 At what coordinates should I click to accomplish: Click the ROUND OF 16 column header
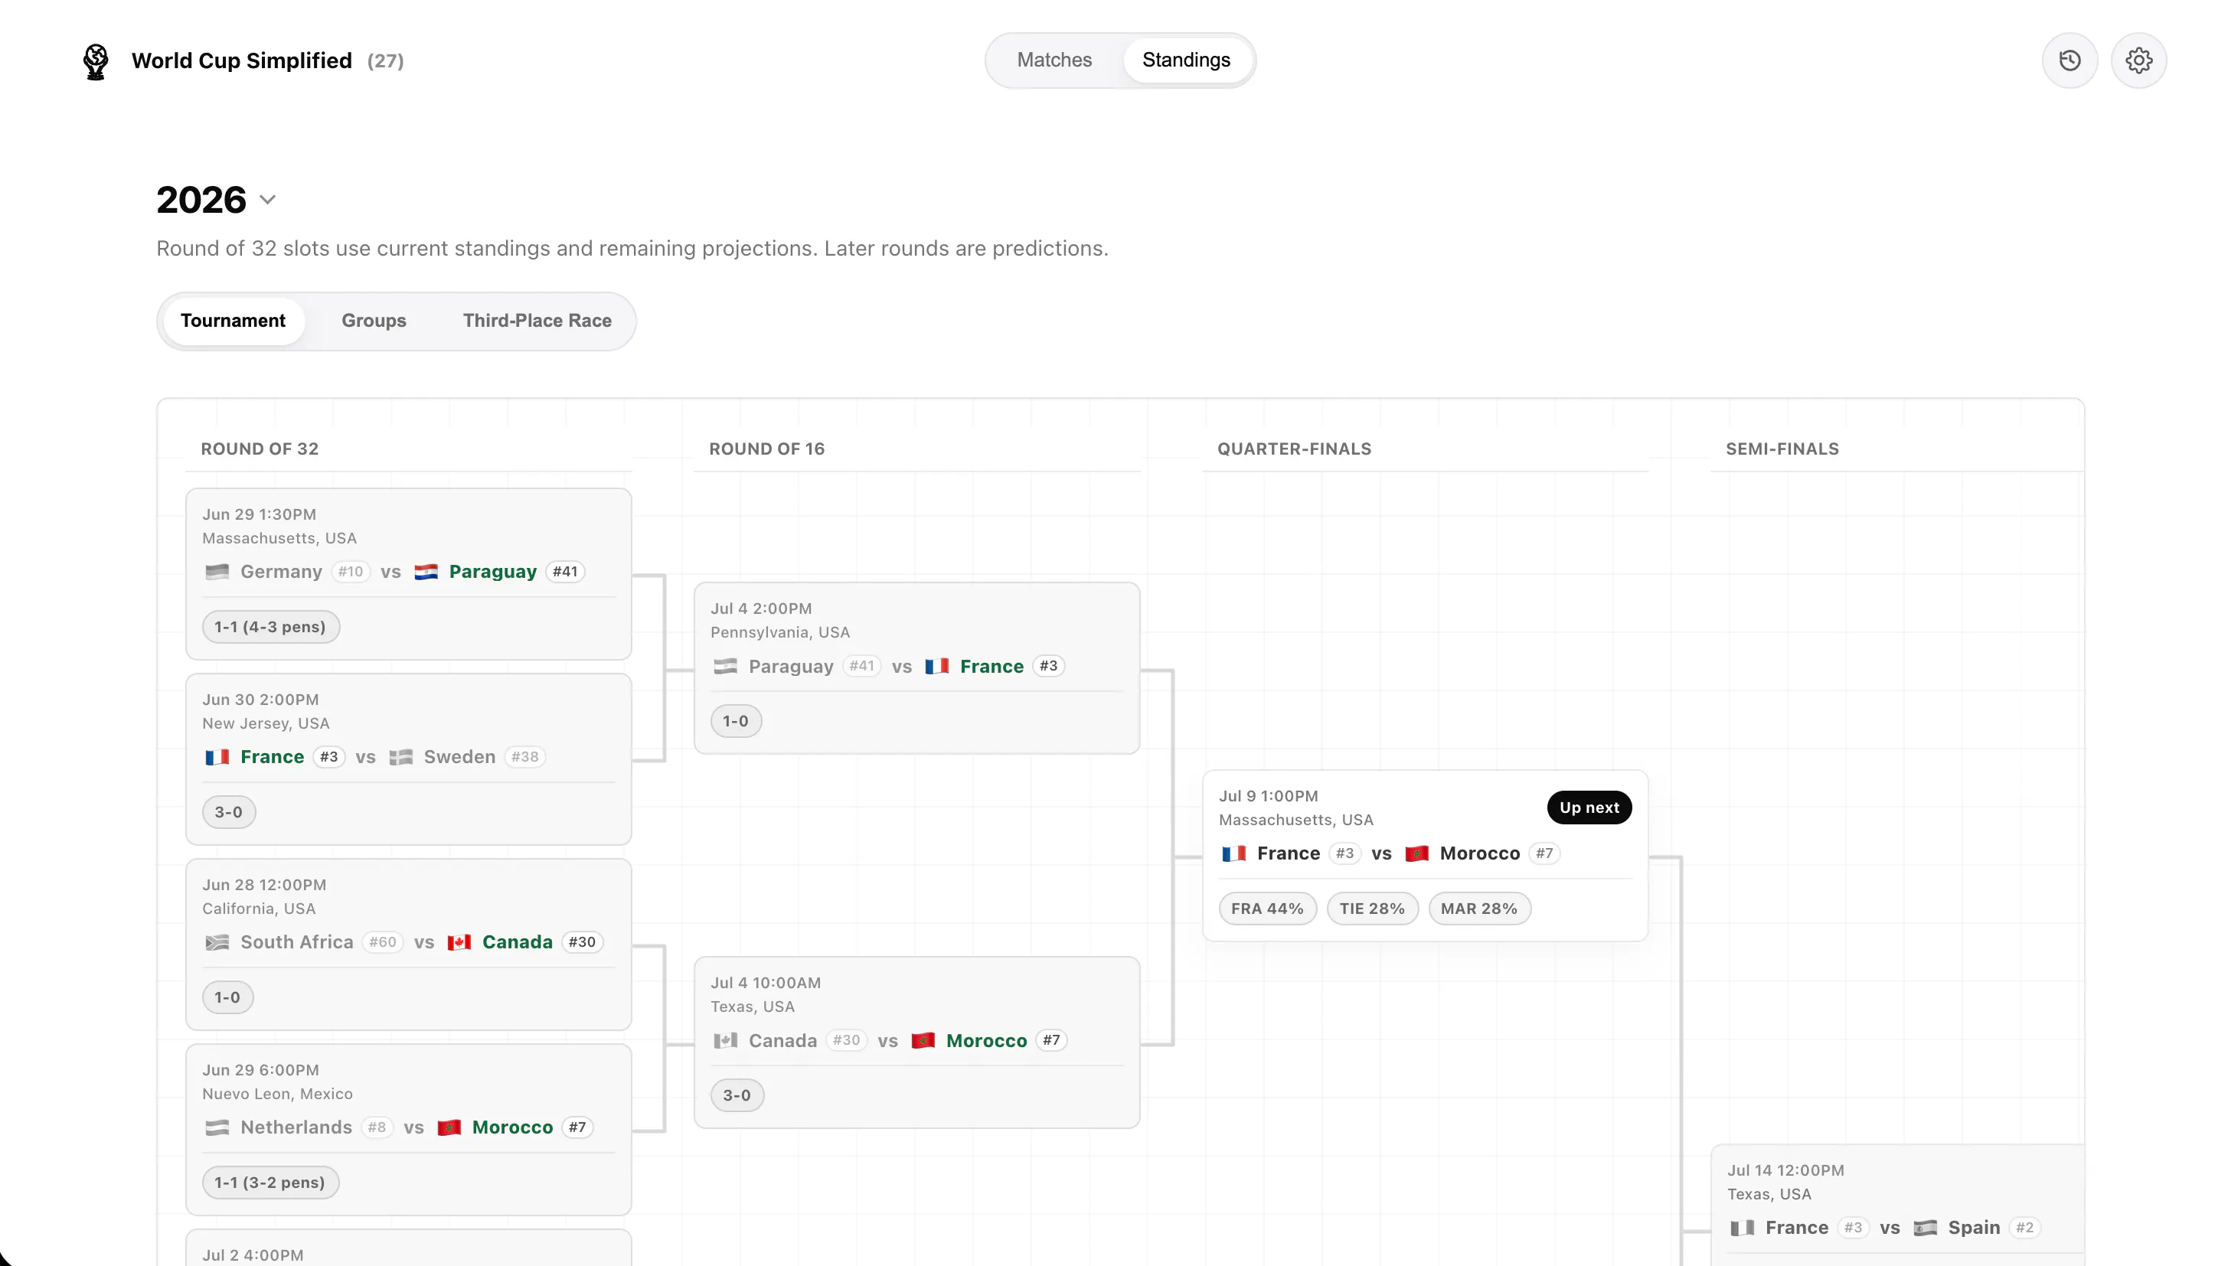tap(766, 449)
